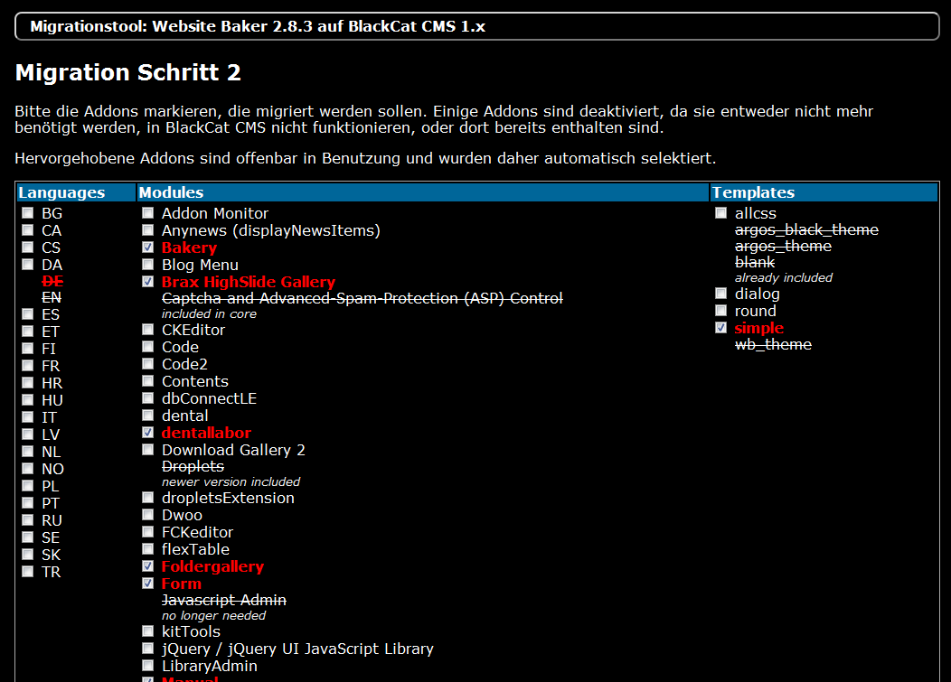Enable the dialog template checkbox
This screenshot has height=682, width=951.
pyautogui.click(x=721, y=294)
